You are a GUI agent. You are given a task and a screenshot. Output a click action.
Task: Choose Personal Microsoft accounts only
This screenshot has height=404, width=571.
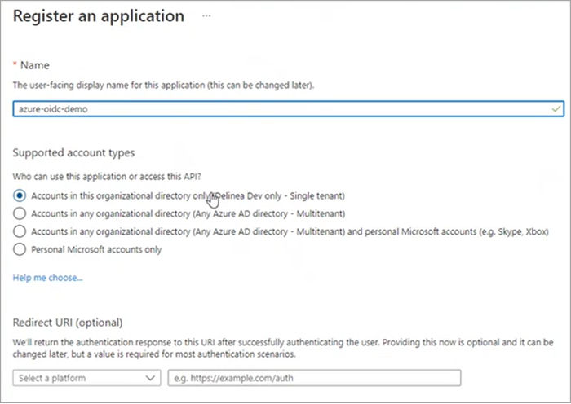click(20, 249)
